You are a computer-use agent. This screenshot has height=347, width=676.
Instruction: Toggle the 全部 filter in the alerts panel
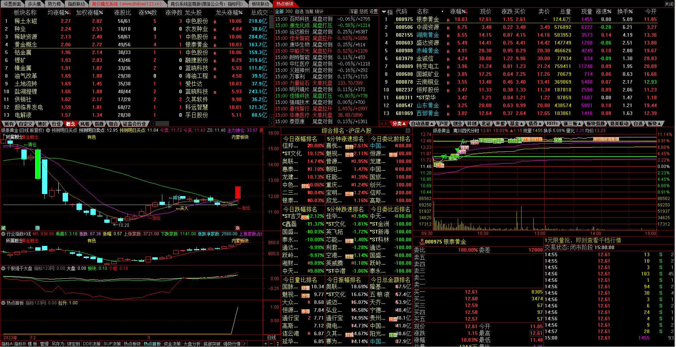(x=279, y=11)
